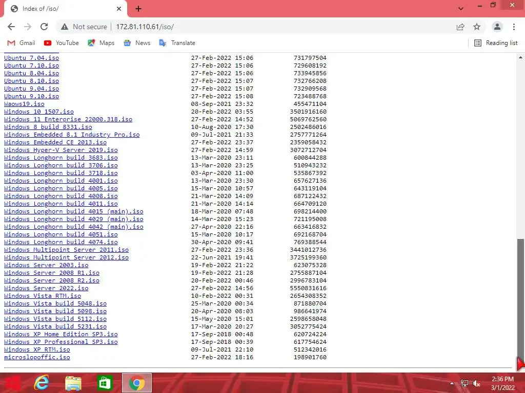This screenshot has height=393, width=525.
Task: Share this page using the share icon
Action: click(460, 27)
